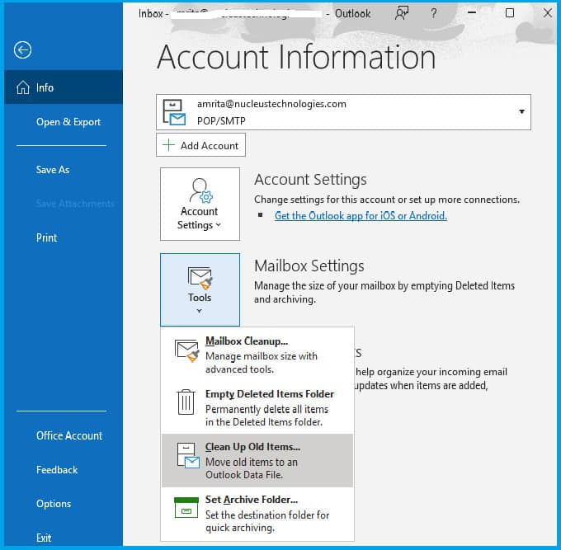Screen dimensions: 561x550
Task: Follow the Get the Outlook app for iOS or Android link
Action: tap(361, 216)
